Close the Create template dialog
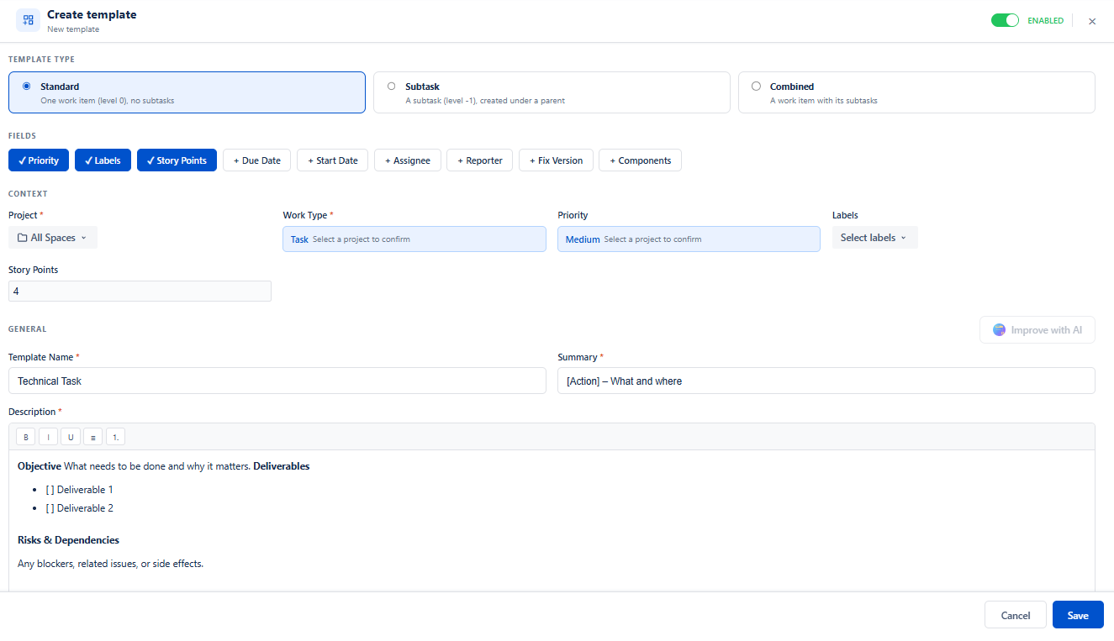 [1092, 21]
